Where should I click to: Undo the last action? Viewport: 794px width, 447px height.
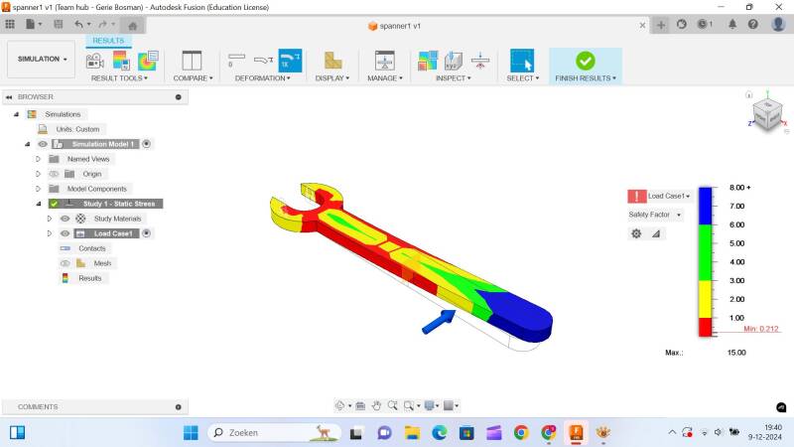tap(79, 24)
